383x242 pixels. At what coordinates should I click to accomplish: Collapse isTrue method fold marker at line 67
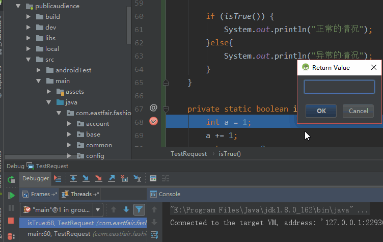click(x=166, y=109)
